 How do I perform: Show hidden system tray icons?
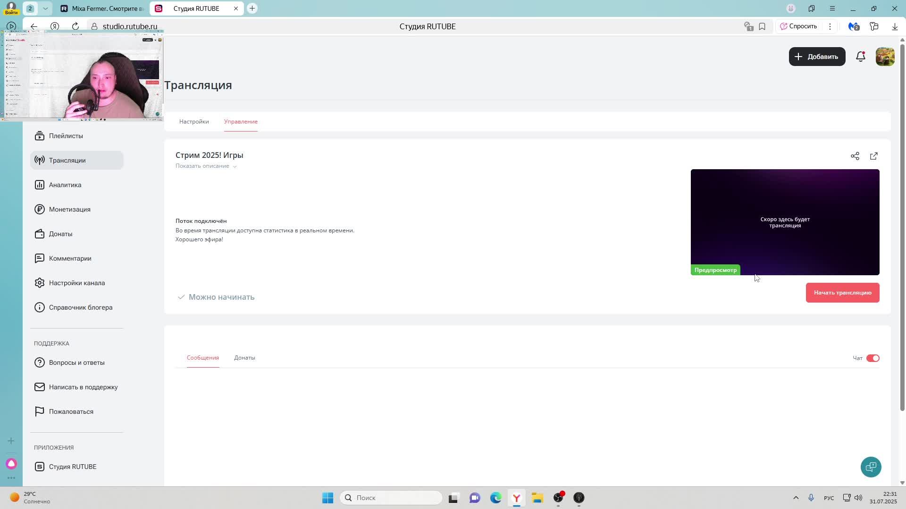pos(796,498)
